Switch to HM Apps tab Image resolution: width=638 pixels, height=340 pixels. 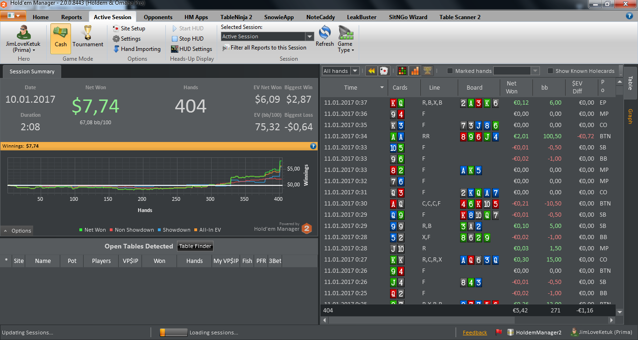(196, 17)
